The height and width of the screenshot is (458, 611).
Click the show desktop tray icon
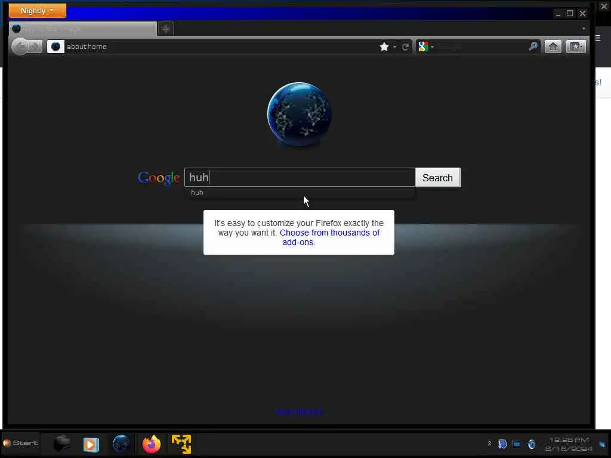tap(603, 444)
